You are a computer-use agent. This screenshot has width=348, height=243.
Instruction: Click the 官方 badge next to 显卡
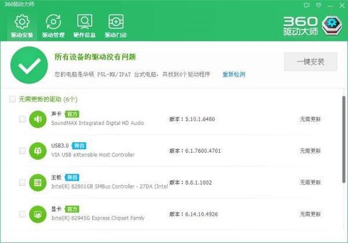tap(72, 209)
